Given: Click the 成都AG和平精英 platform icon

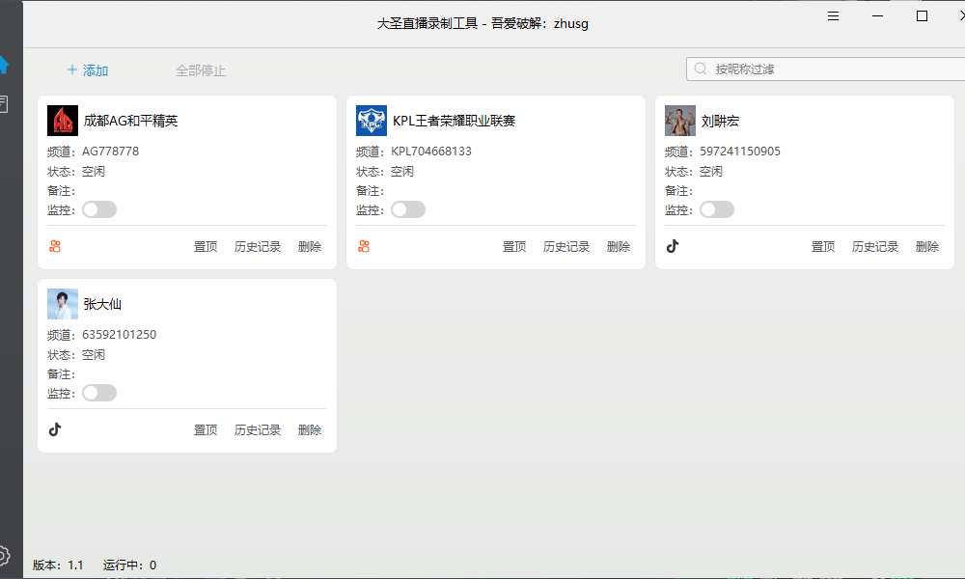Looking at the screenshot, I should click(x=55, y=247).
